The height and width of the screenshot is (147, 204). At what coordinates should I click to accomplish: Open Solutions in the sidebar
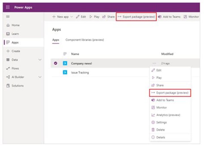[x=15, y=86]
